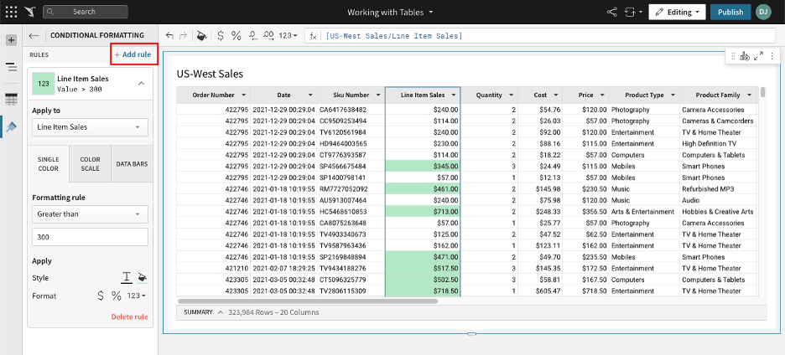This screenshot has width=785, height=355.
Task: Click the undo arrow in the toolbar
Action: pyautogui.click(x=170, y=36)
